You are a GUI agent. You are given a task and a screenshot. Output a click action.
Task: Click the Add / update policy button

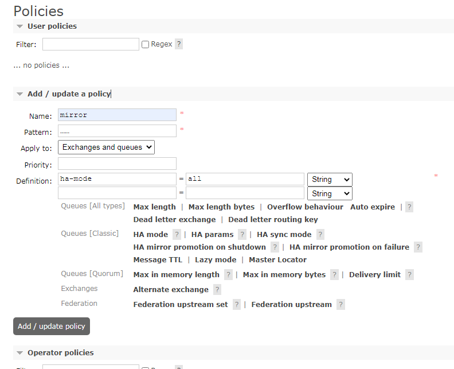(x=52, y=326)
